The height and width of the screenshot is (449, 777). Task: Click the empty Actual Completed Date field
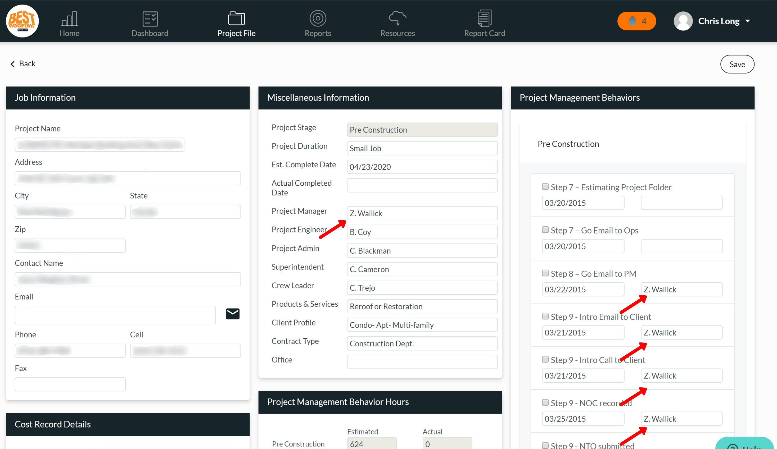[422, 186]
